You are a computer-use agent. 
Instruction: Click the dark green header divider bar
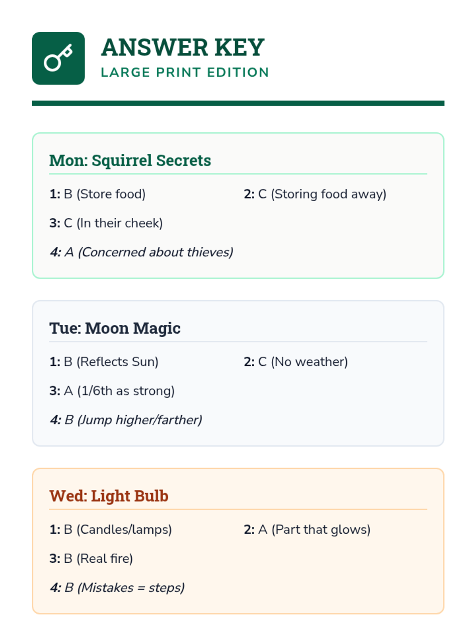(238, 103)
